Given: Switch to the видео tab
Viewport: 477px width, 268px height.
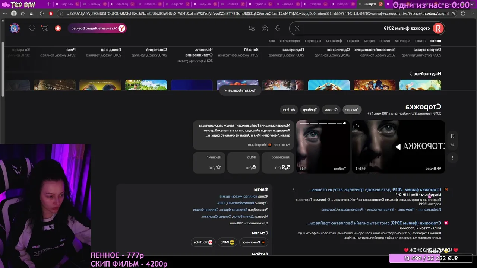Looking at the screenshot, I should [385, 41].
